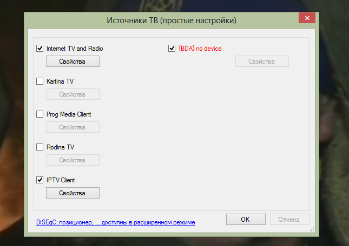Click Свойства button under {BDA} no device
The image size is (349, 246).
pos(262,61)
